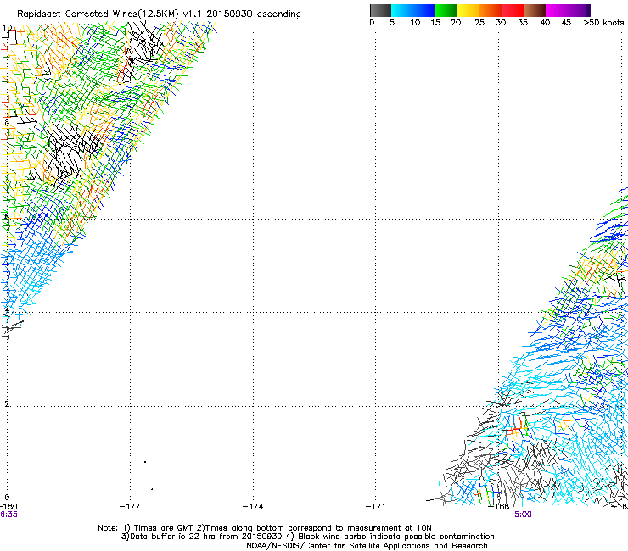This screenshot has height=551, width=628.
Task: Click the '-168' longitude axis label
Action: [x=499, y=507]
